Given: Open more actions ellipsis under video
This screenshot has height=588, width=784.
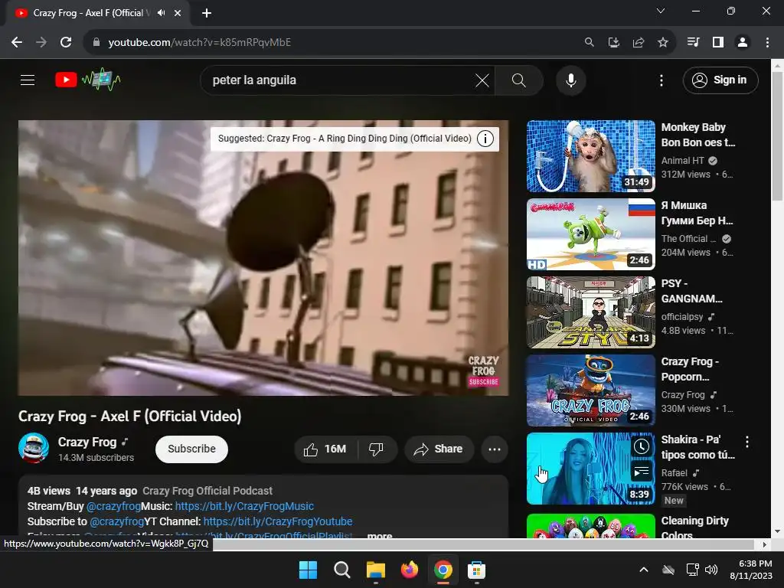Looking at the screenshot, I should point(495,449).
